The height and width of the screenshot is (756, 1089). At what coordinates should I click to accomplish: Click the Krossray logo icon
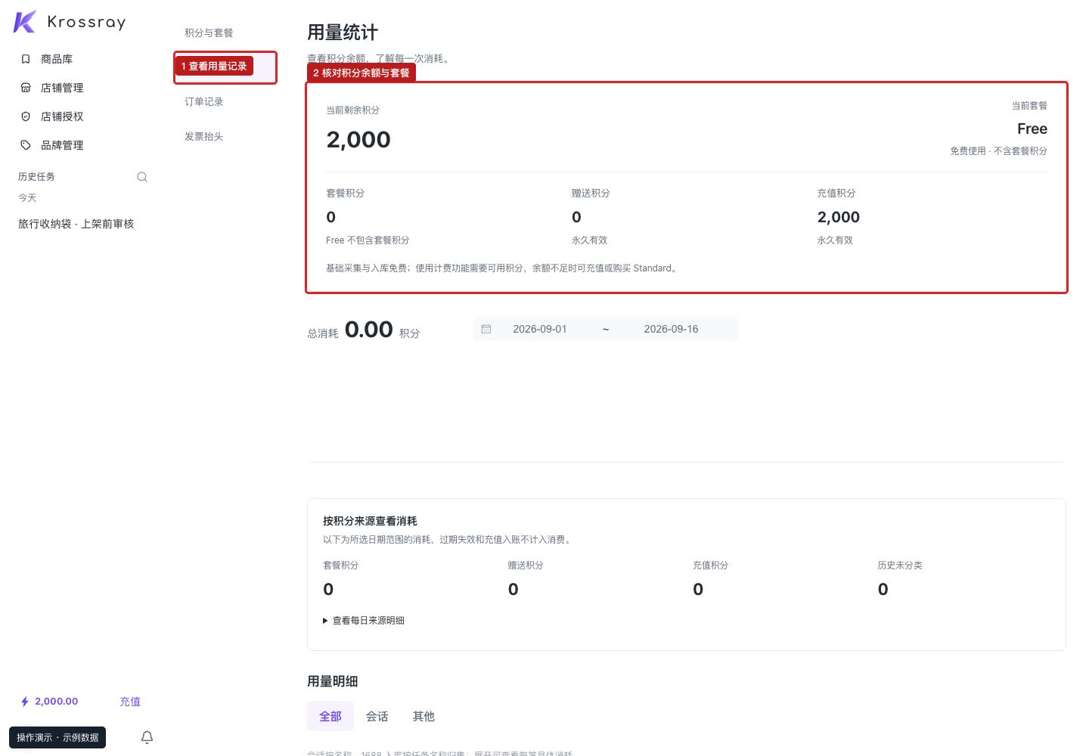point(24,22)
